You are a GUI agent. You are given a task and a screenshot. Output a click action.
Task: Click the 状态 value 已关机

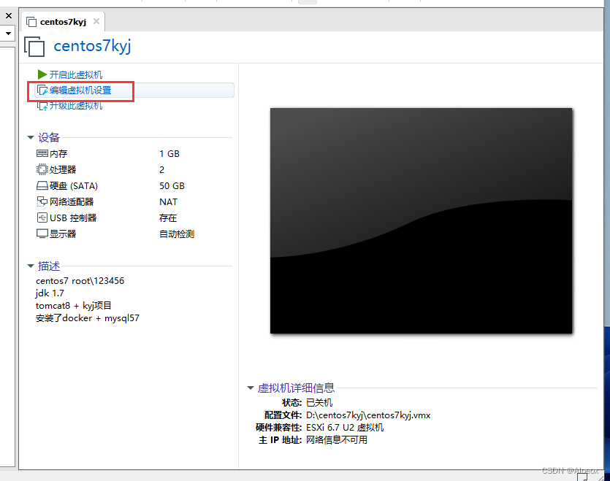coord(319,402)
